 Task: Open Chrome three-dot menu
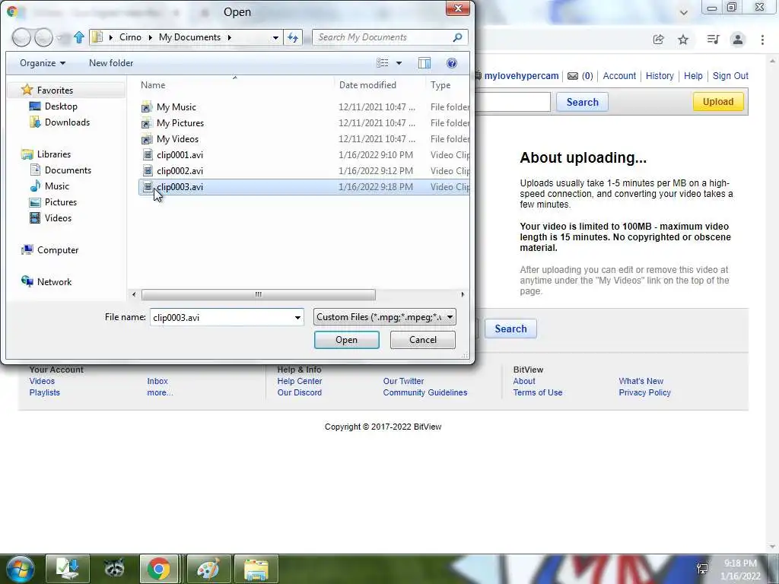click(x=762, y=40)
